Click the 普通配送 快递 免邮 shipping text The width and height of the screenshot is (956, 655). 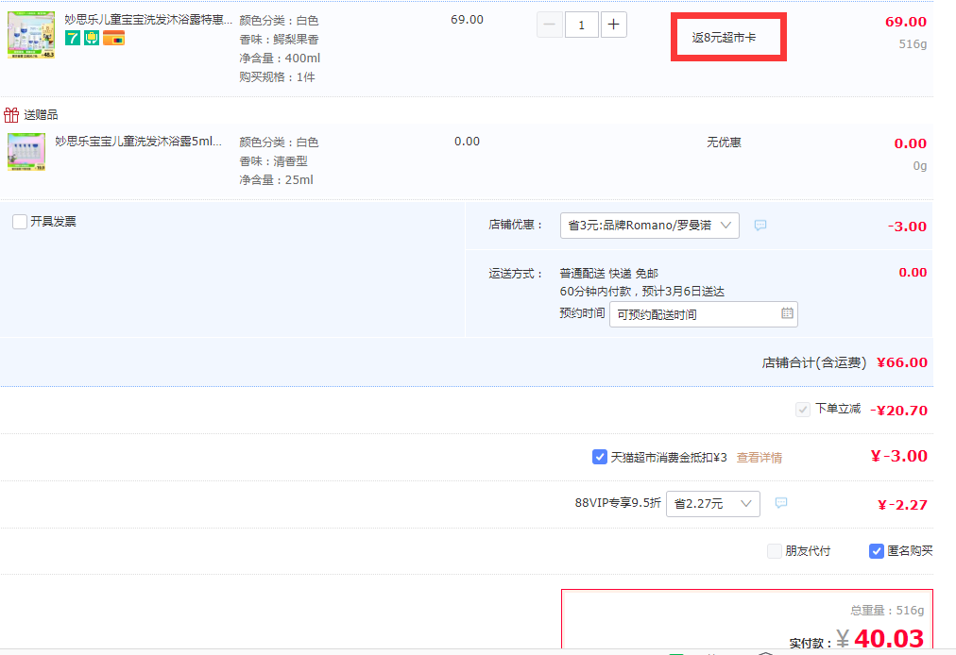click(609, 274)
